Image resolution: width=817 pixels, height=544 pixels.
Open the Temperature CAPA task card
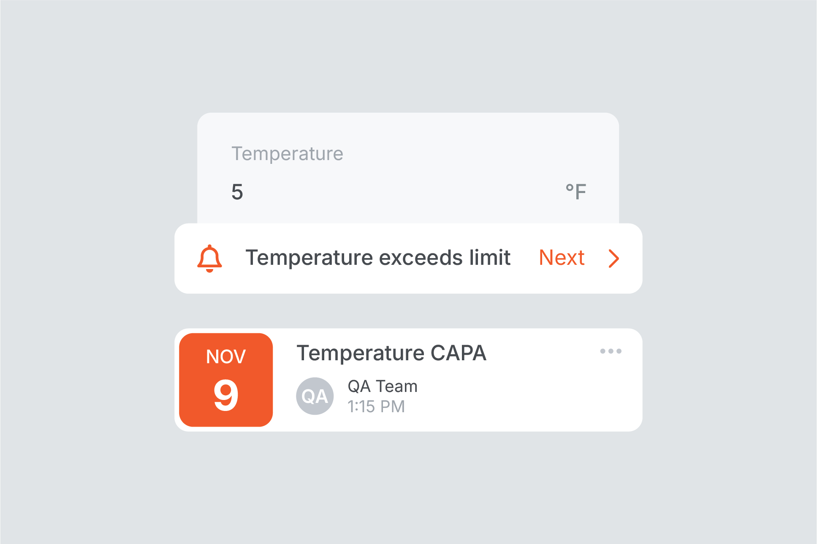pyautogui.click(x=408, y=380)
